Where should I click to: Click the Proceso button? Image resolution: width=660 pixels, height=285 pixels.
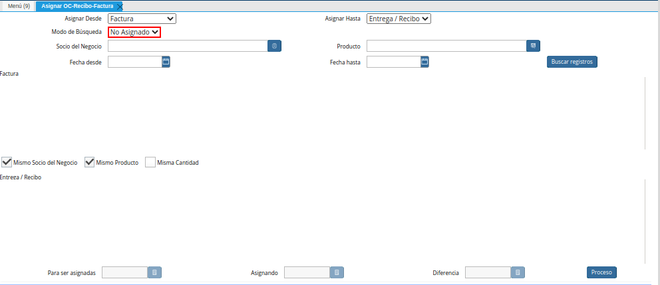601,272
